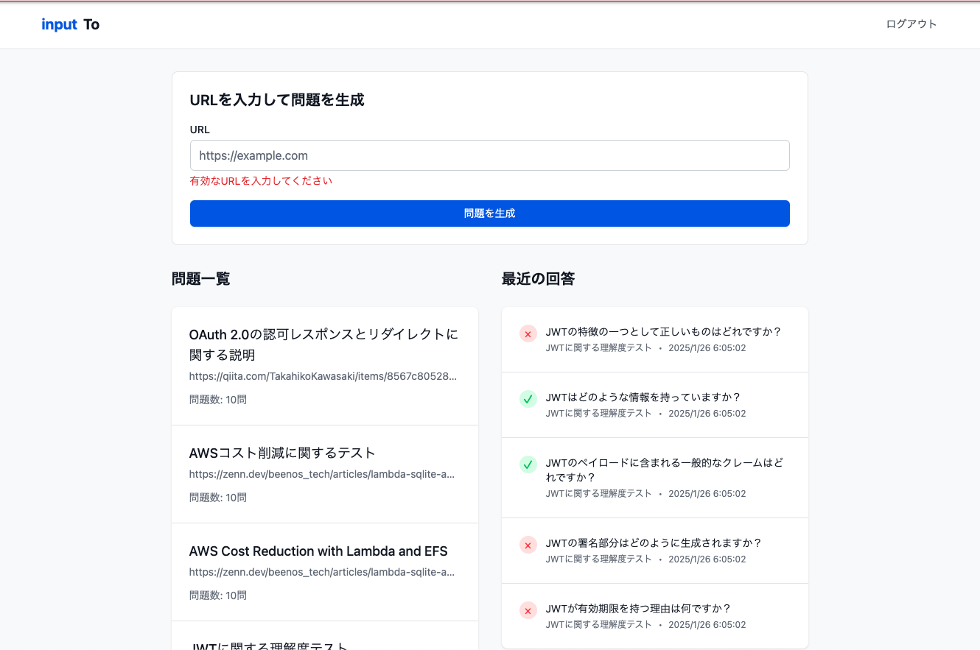The image size is (980, 650).
Task: Click the zenn.dev URL under AWSコスト削減 item
Action: pos(323,475)
